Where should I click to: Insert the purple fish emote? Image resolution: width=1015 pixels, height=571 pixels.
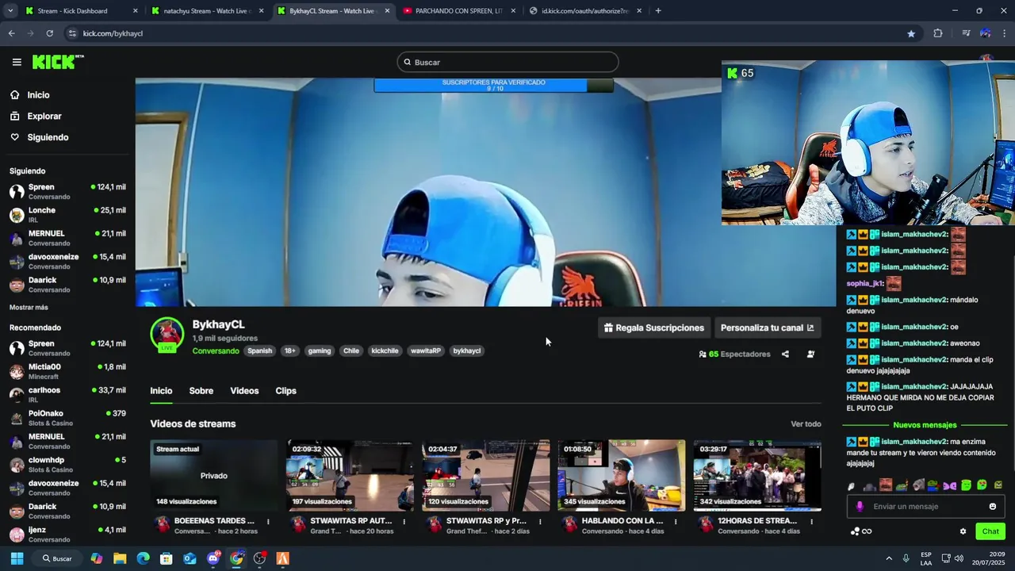949,485
